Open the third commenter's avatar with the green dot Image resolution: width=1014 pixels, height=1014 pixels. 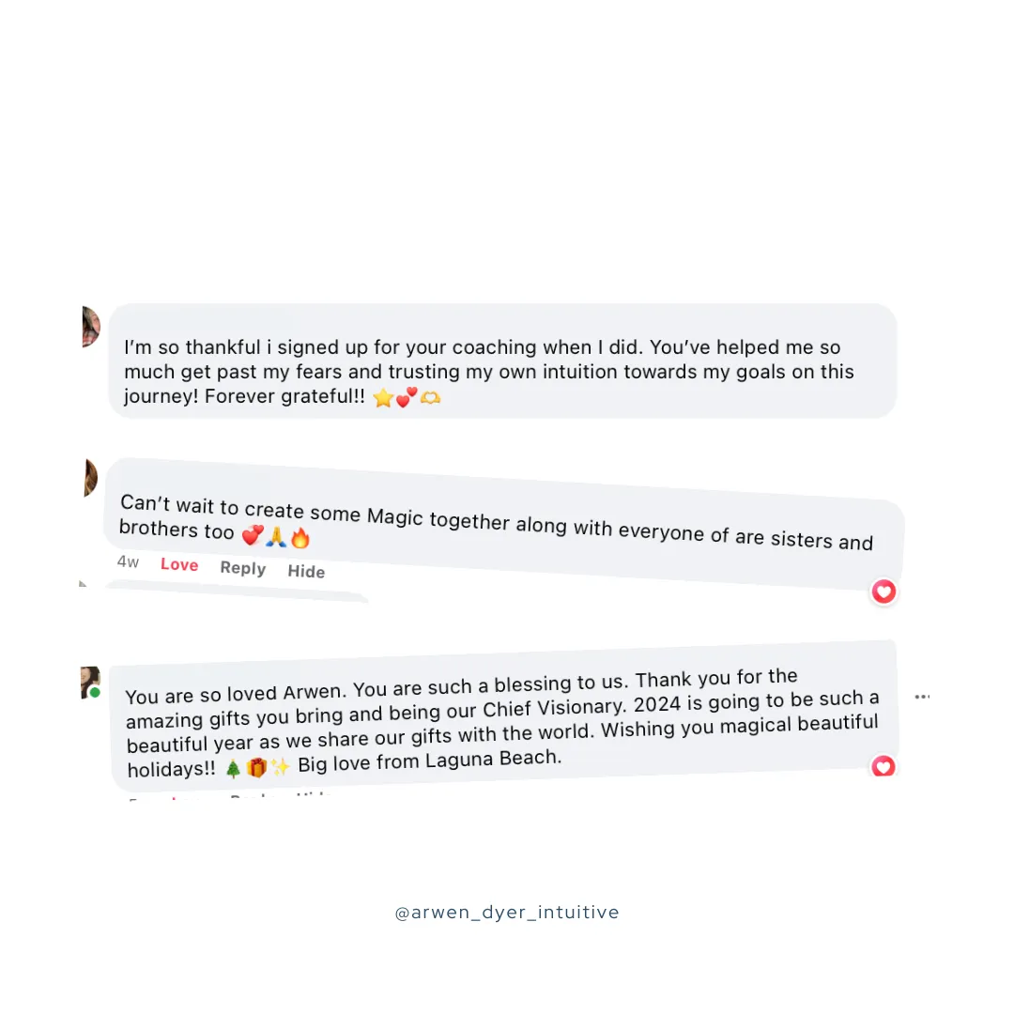(x=90, y=683)
